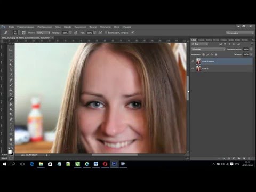Open the eraser mode dropdown

43,33
